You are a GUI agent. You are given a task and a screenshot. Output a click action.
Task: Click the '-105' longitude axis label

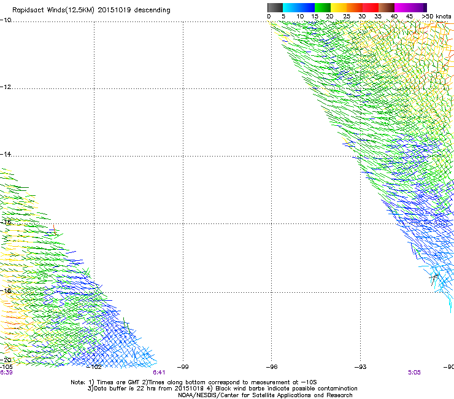click(x=6, y=367)
